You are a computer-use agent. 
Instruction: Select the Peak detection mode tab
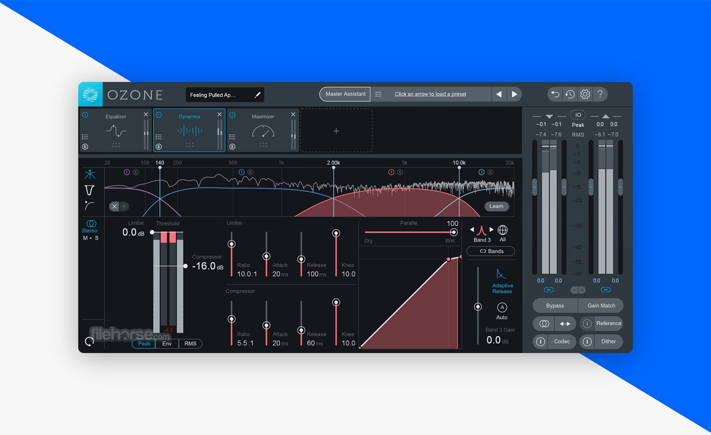(144, 344)
